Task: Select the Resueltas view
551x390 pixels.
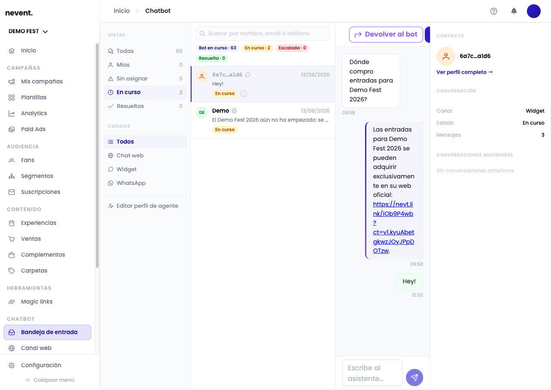Action: point(145,106)
